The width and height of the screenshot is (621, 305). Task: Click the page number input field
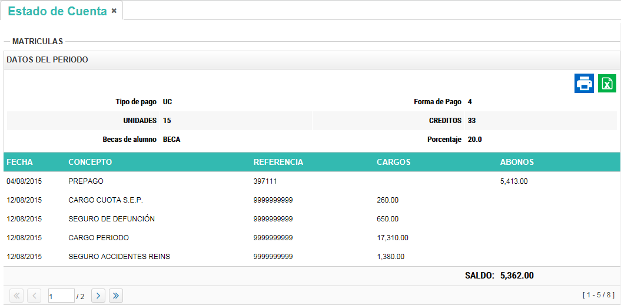61,296
